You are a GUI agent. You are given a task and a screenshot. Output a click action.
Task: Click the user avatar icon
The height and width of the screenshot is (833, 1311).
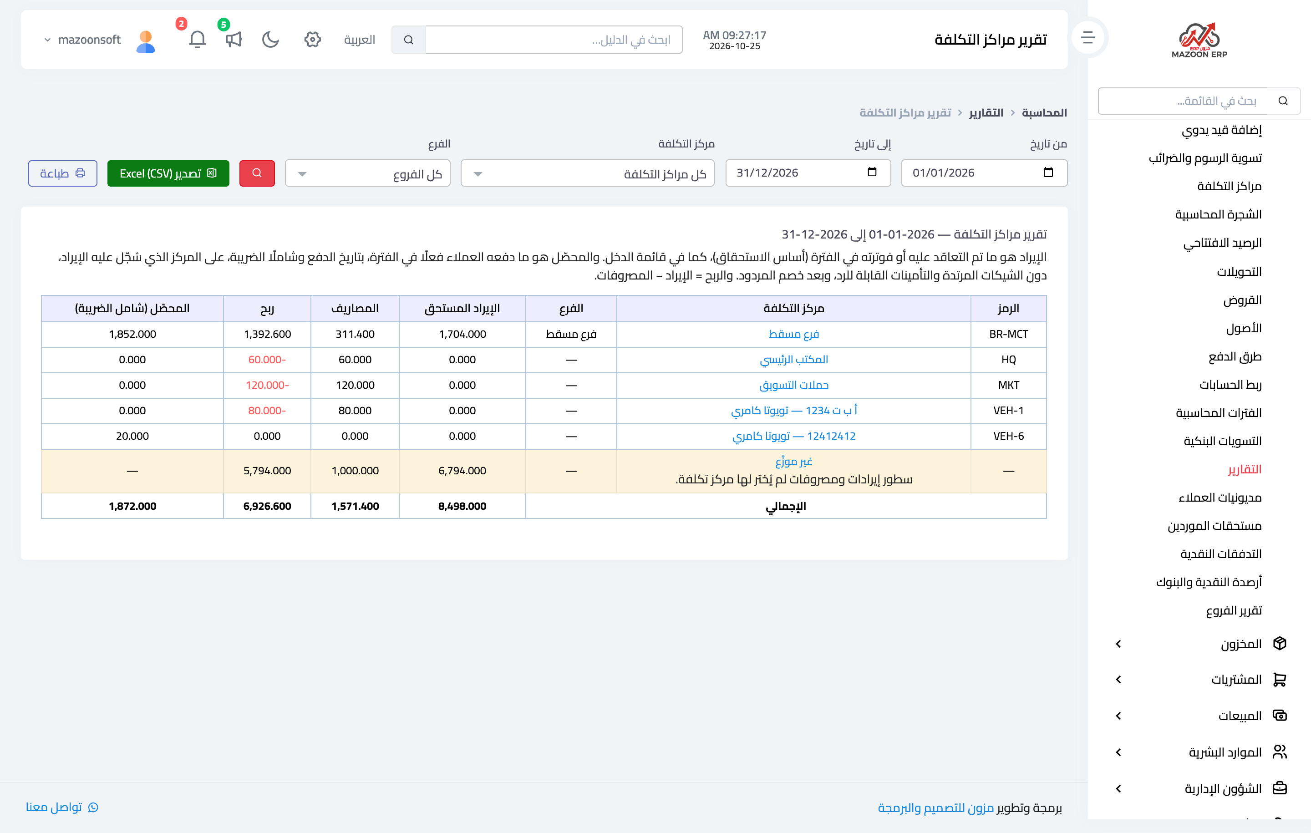[x=145, y=41]
